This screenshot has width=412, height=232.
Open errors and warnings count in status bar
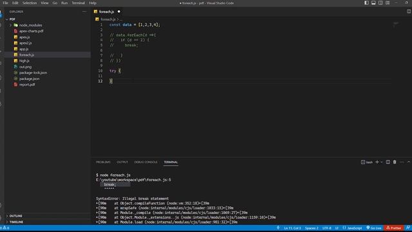[5, 227]
